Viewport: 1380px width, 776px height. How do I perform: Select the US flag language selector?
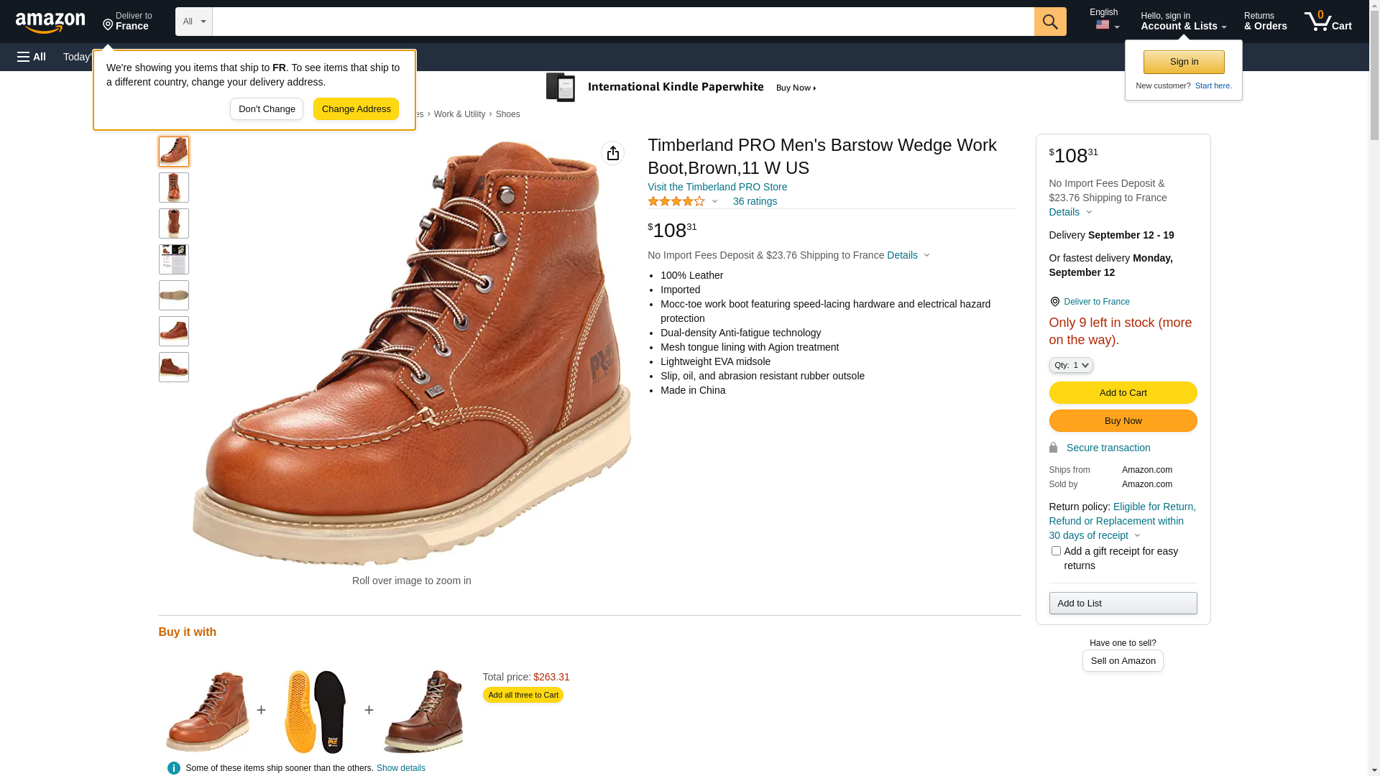click(1107, 25)
